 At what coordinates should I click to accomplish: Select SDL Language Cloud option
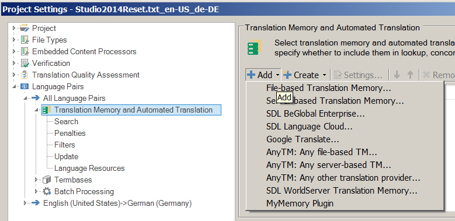pyautogui.click(x=310, y=127)
